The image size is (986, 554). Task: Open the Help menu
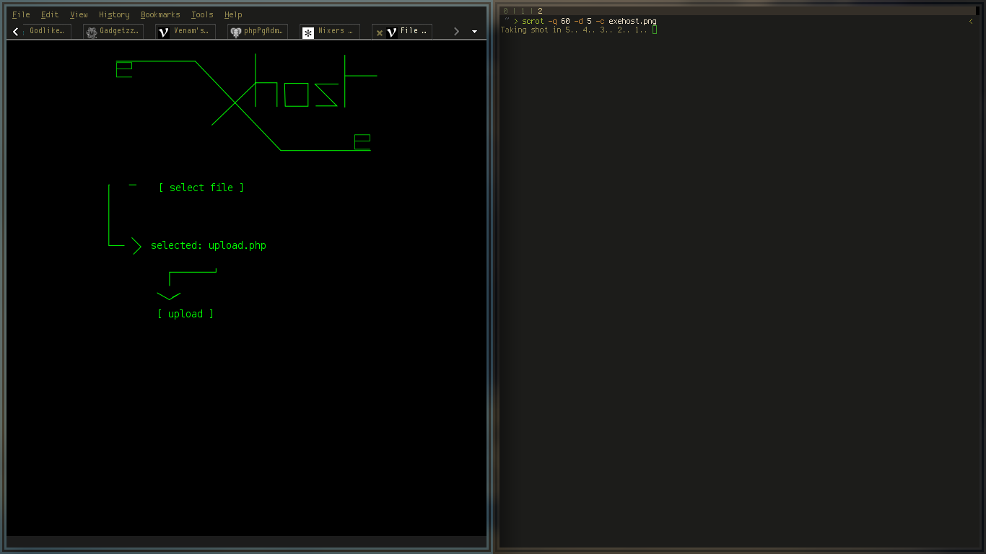(233, 14)
